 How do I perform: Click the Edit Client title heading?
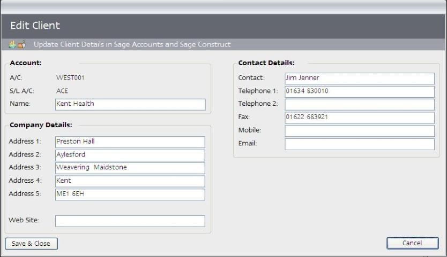35,26
